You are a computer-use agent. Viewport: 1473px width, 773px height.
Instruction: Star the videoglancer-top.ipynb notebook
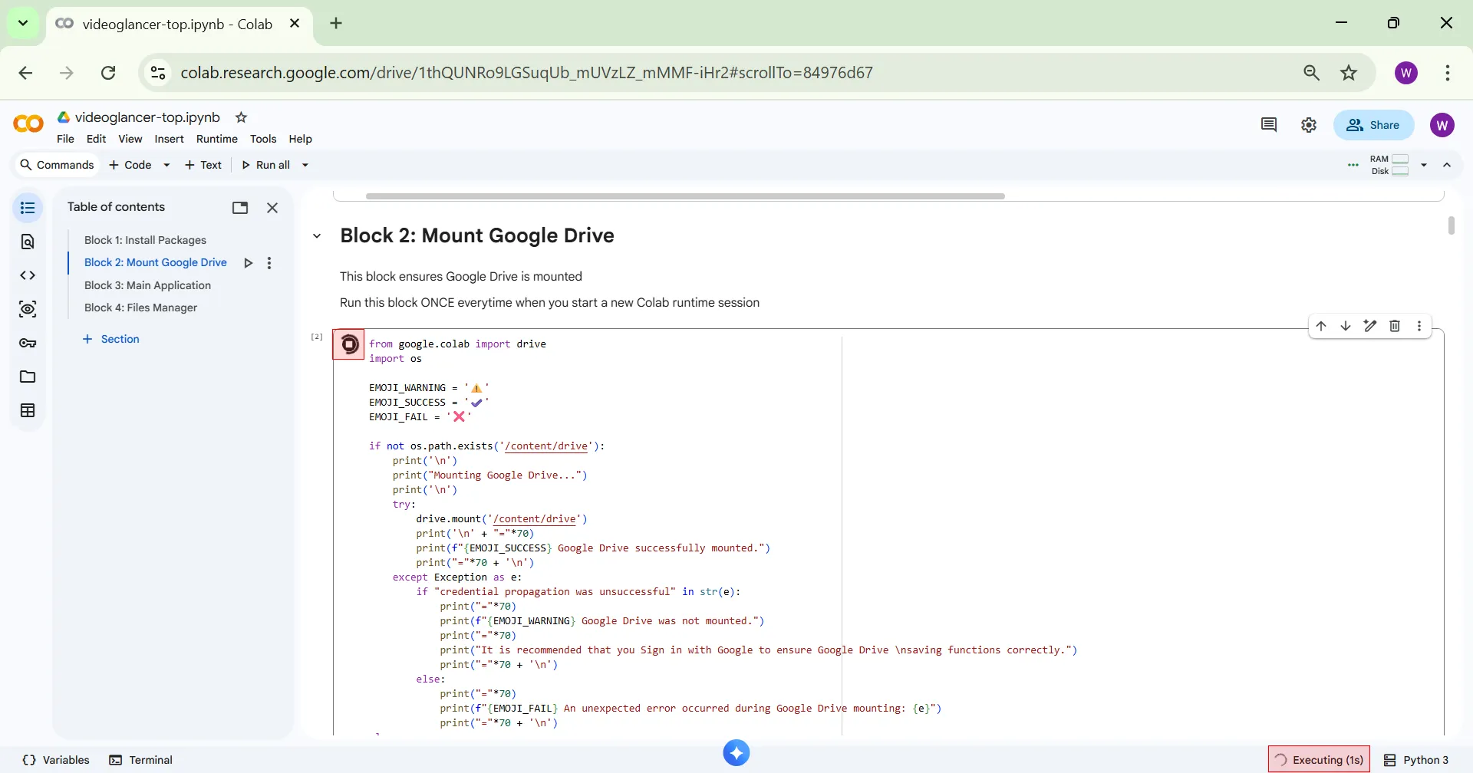click(x=241, y=117)
